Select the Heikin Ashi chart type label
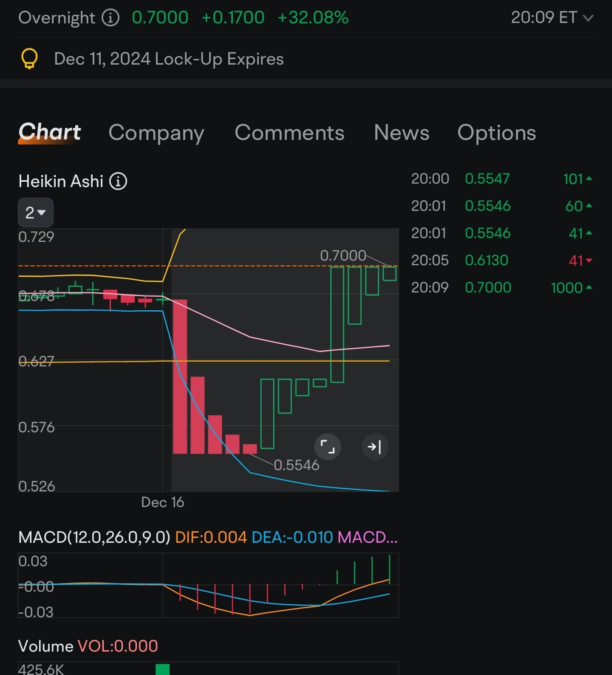Image resolution: width=612 pixels, height=675 pixels. (x=61, y=182)
